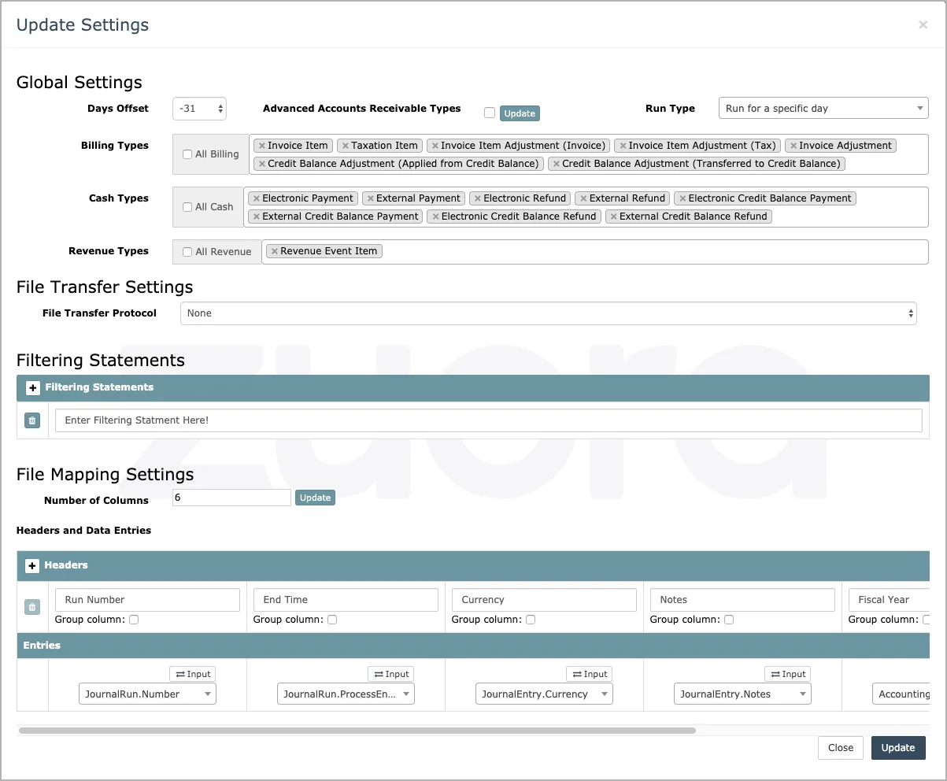
Task: Enable the All Cash checkbox
Action: pos(187,207)
